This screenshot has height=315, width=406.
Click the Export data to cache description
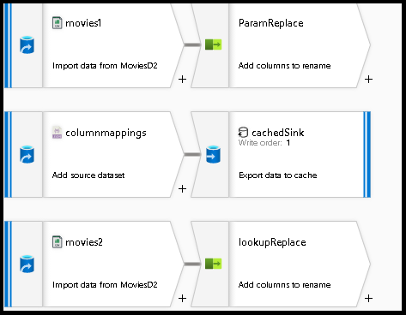pos(278,175)
